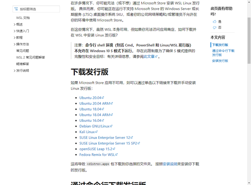Open the Ubuntu 18.04 ARM download link
The image size is (251, 185).
click(96, 115)
